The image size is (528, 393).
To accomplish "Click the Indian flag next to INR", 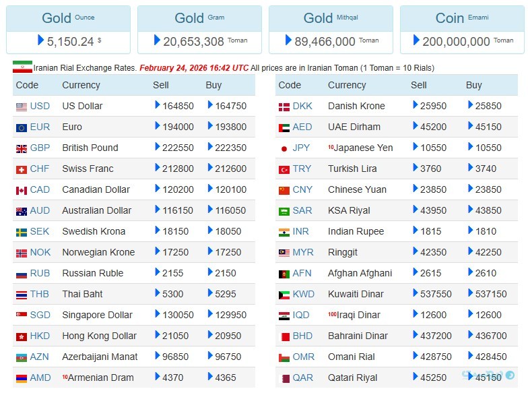I will (284, 232).
